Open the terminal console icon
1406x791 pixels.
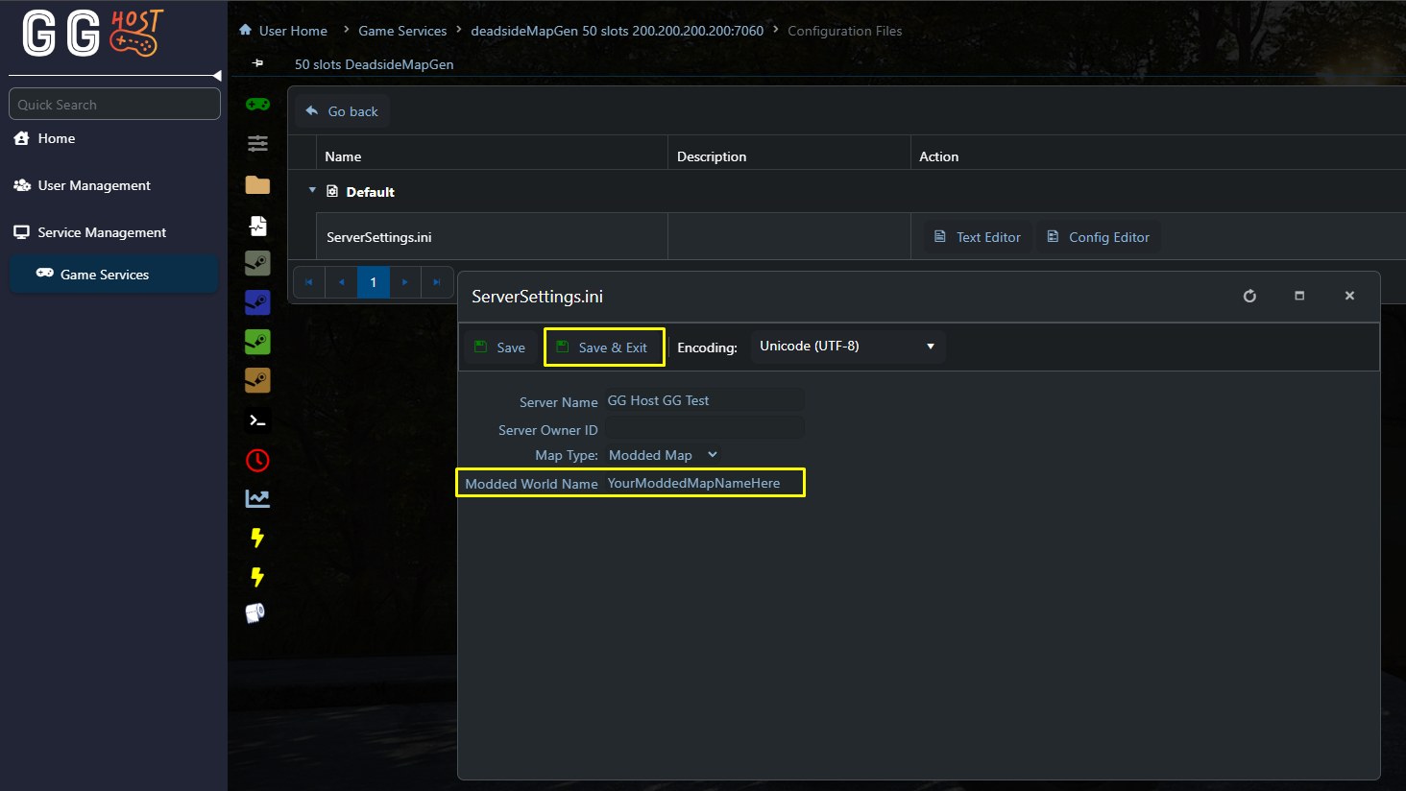pos(257,420)
